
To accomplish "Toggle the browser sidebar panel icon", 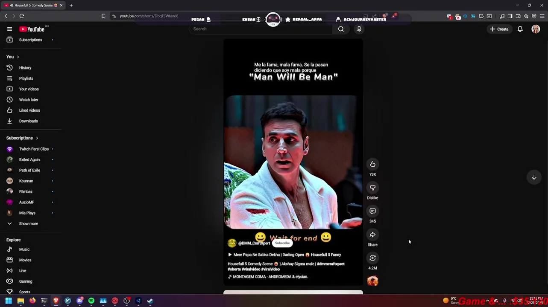I will [510, 16].
